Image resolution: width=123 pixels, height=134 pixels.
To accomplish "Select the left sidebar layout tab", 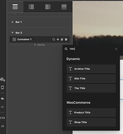I will pyautogui.click(x=31, y=7).
